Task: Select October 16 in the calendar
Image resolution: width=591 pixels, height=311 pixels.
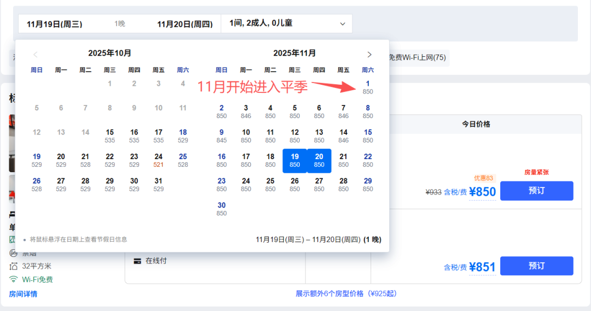Action: (x=134, y=136)
